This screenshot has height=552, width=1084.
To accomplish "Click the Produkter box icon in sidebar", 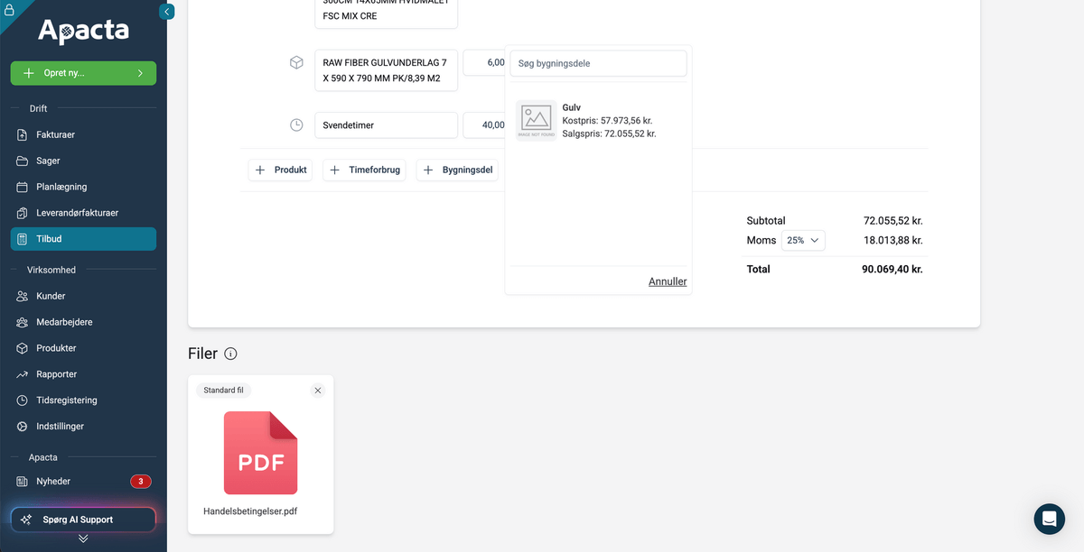I will point(23,348).
